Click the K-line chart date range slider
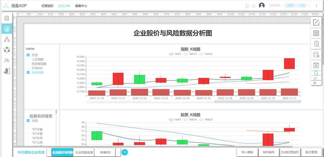 (257, 101)
